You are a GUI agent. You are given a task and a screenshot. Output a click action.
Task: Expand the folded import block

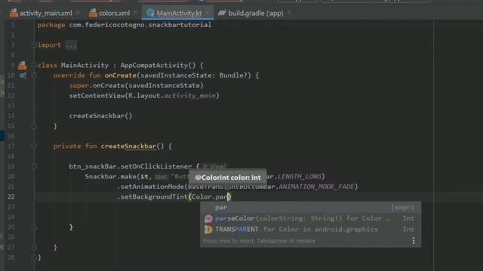click(34, 45)
